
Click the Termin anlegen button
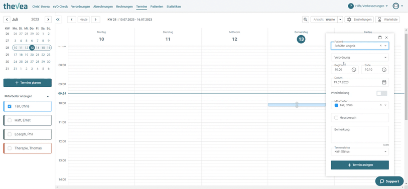point(360,165)
